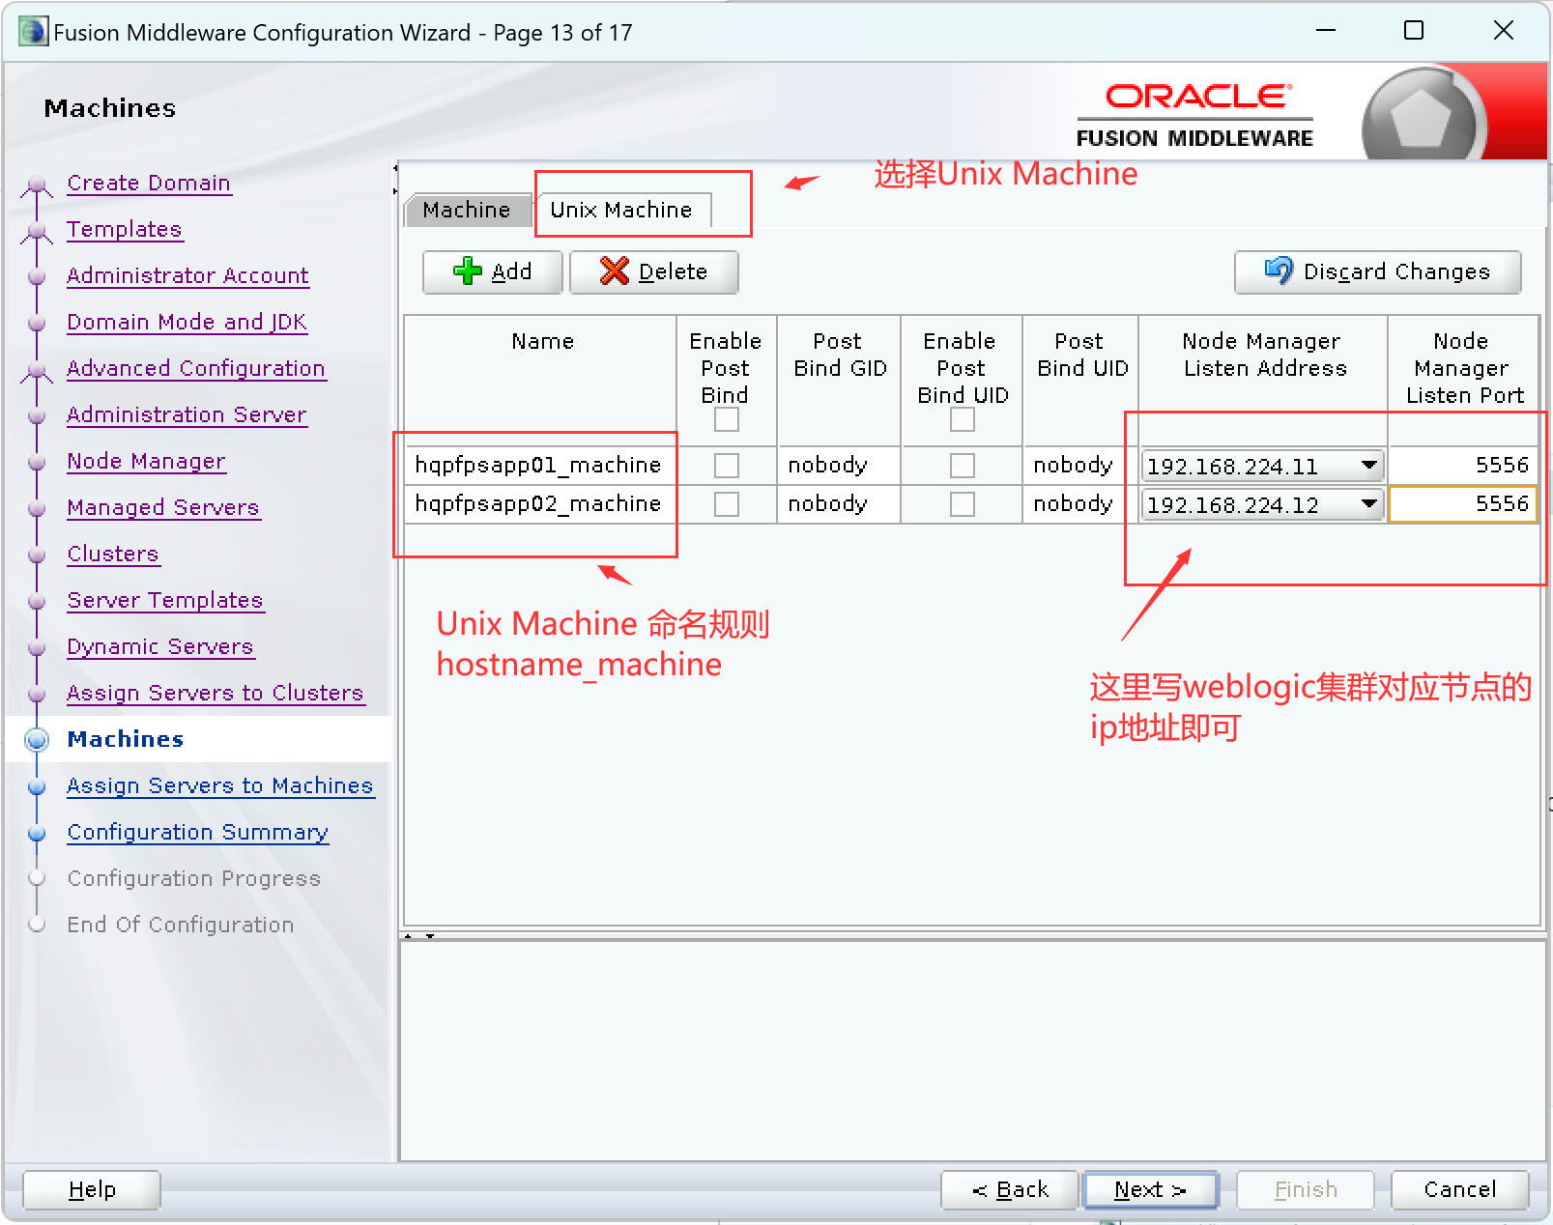Go to the Administration Server step
This screenshot has height=1225, width=1553.
(x=187, y=415)
